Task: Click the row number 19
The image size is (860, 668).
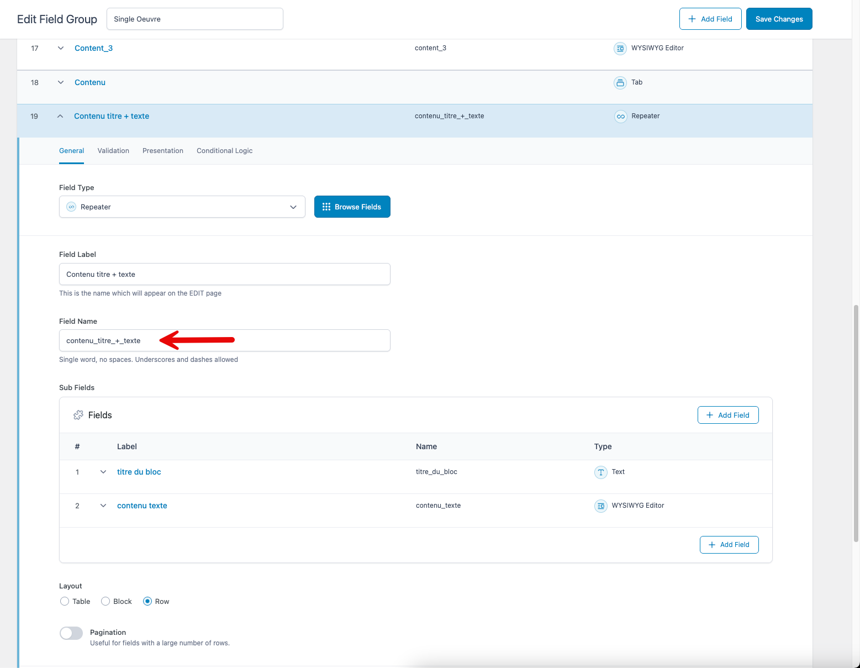Action: pos(34,116)
